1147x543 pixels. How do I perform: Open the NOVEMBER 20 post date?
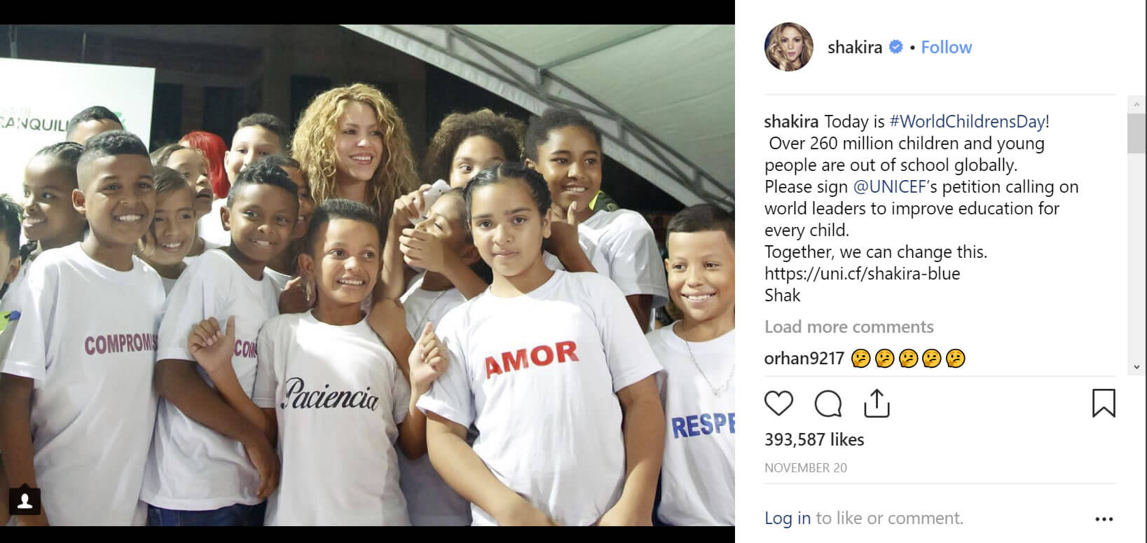pos(806,468)
